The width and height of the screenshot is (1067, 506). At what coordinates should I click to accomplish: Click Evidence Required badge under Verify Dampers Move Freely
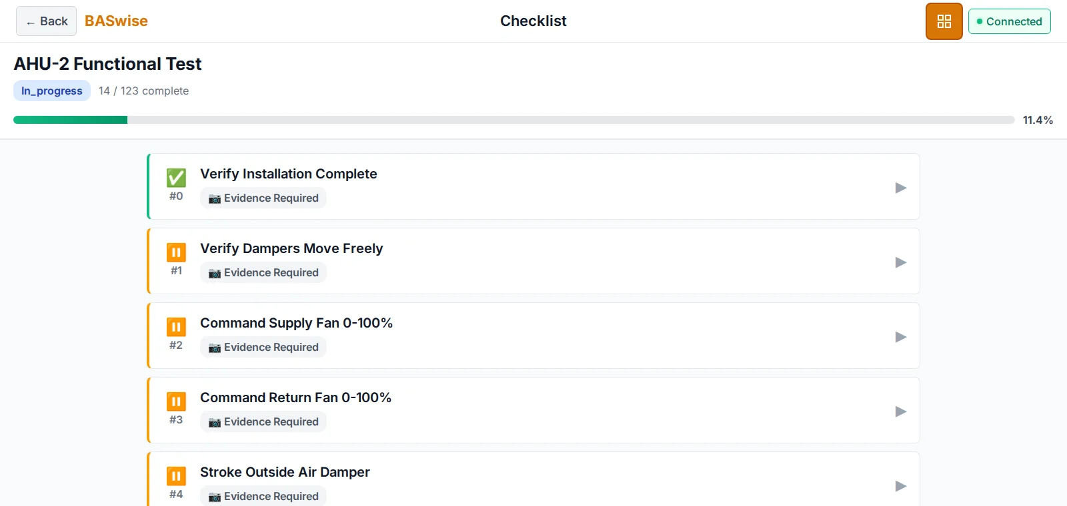tap(263, 272)
